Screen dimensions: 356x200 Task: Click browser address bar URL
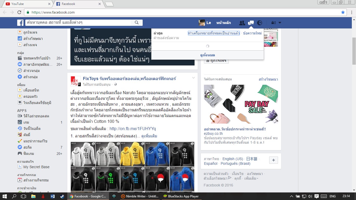pos(53,12)
